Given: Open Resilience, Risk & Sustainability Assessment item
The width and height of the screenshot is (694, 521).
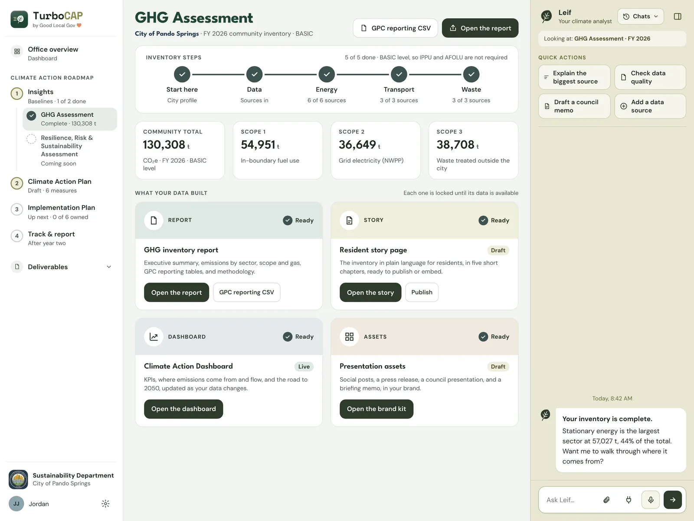Looking at the screenshot, I should [70, 150].
